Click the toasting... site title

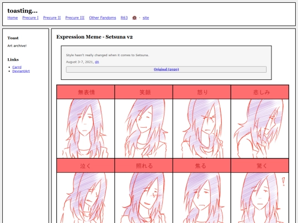[x=23, y=10]
